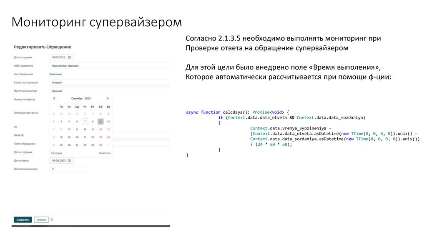Go to next month in calendar

(x=108, y=98)
